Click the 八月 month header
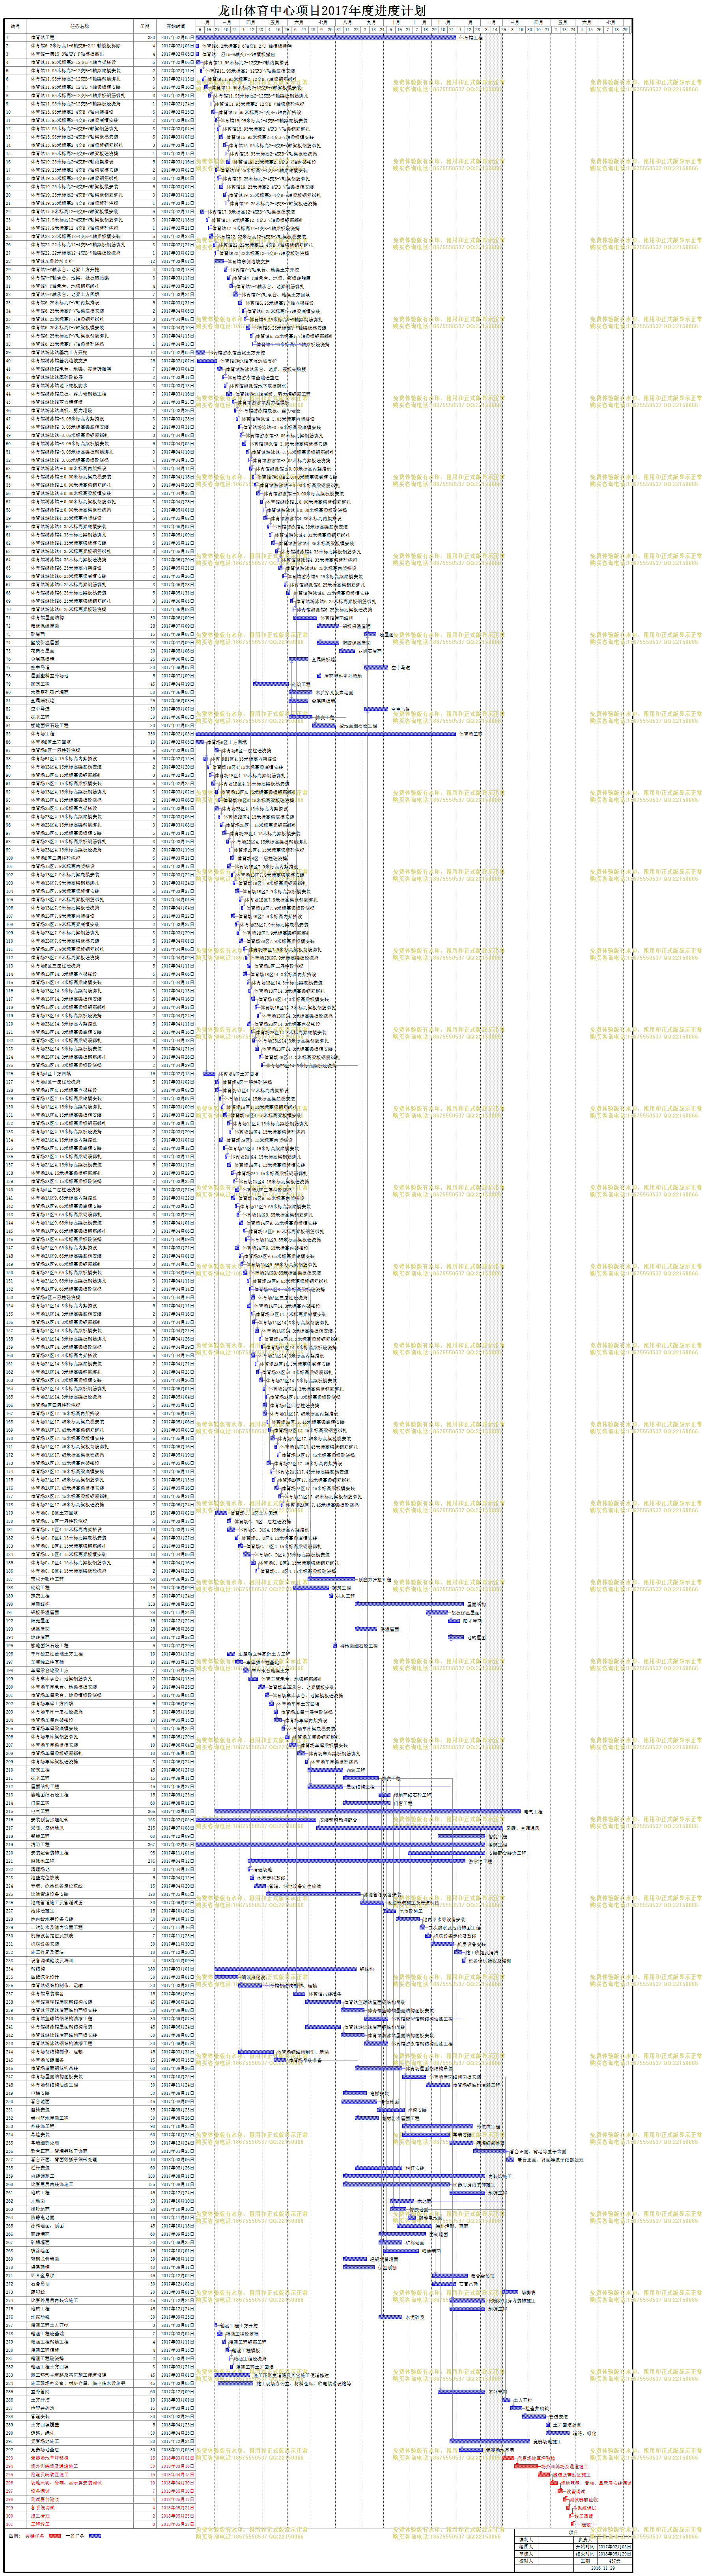 pyautogui.click(x=347, y=22)
